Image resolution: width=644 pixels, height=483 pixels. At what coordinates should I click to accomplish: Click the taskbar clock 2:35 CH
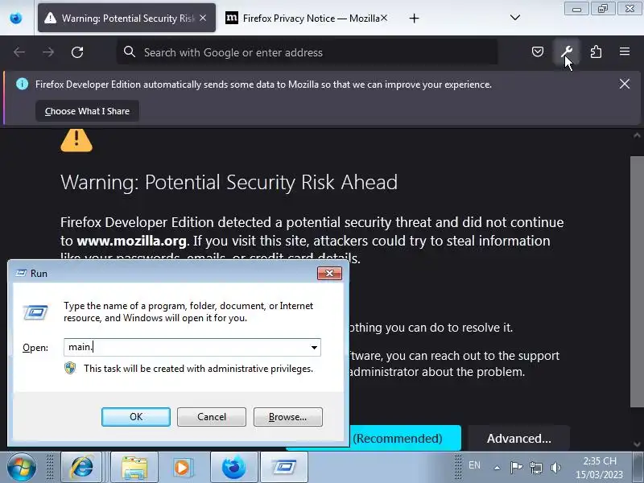click(x=599, y=468)
